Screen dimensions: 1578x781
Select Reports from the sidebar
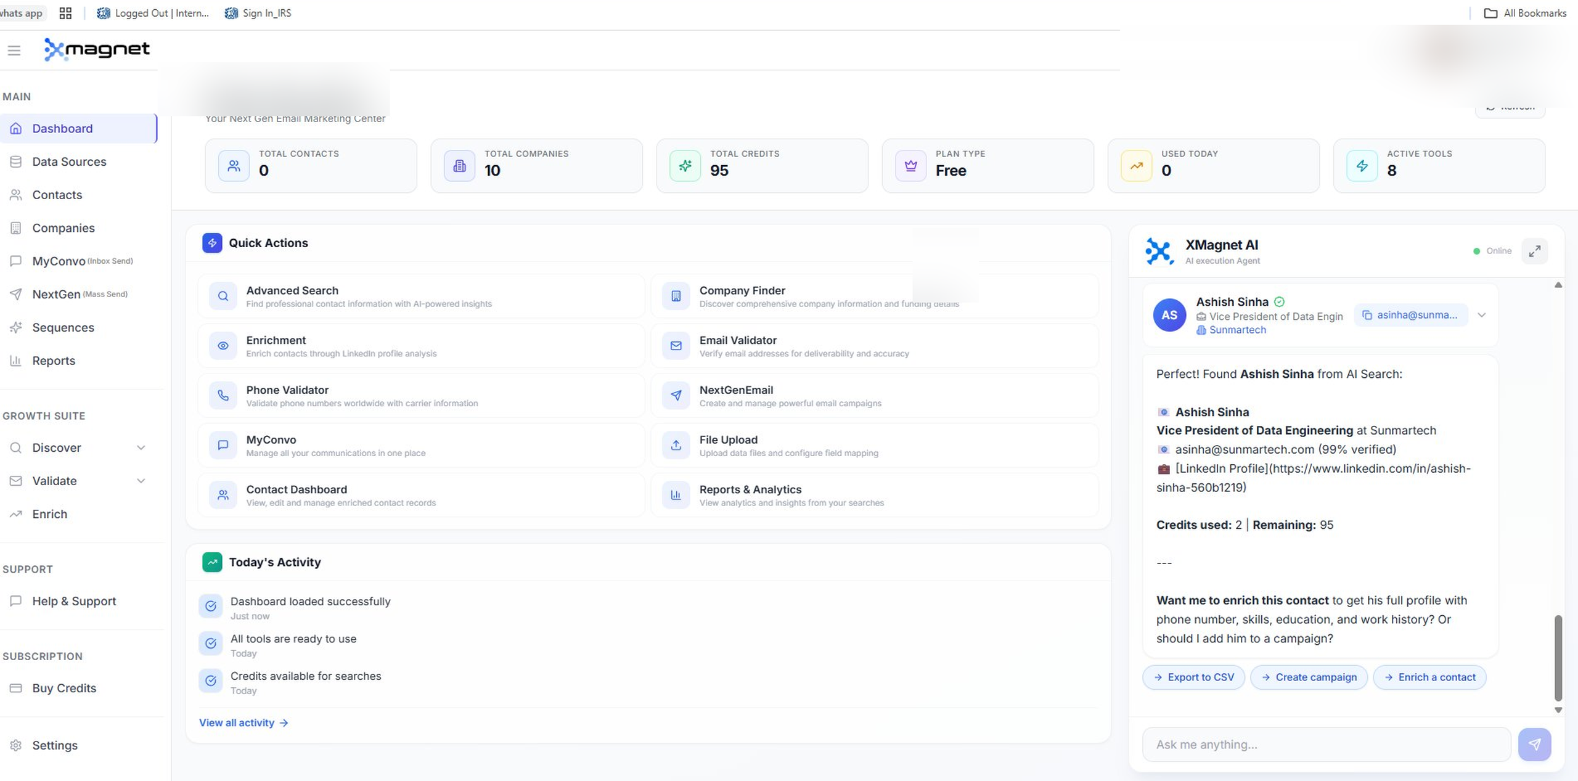(x=54, y=361)
